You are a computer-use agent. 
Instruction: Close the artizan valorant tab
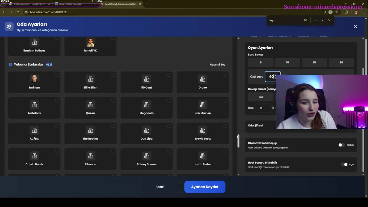pyautogui.click(x=49, y=4)
